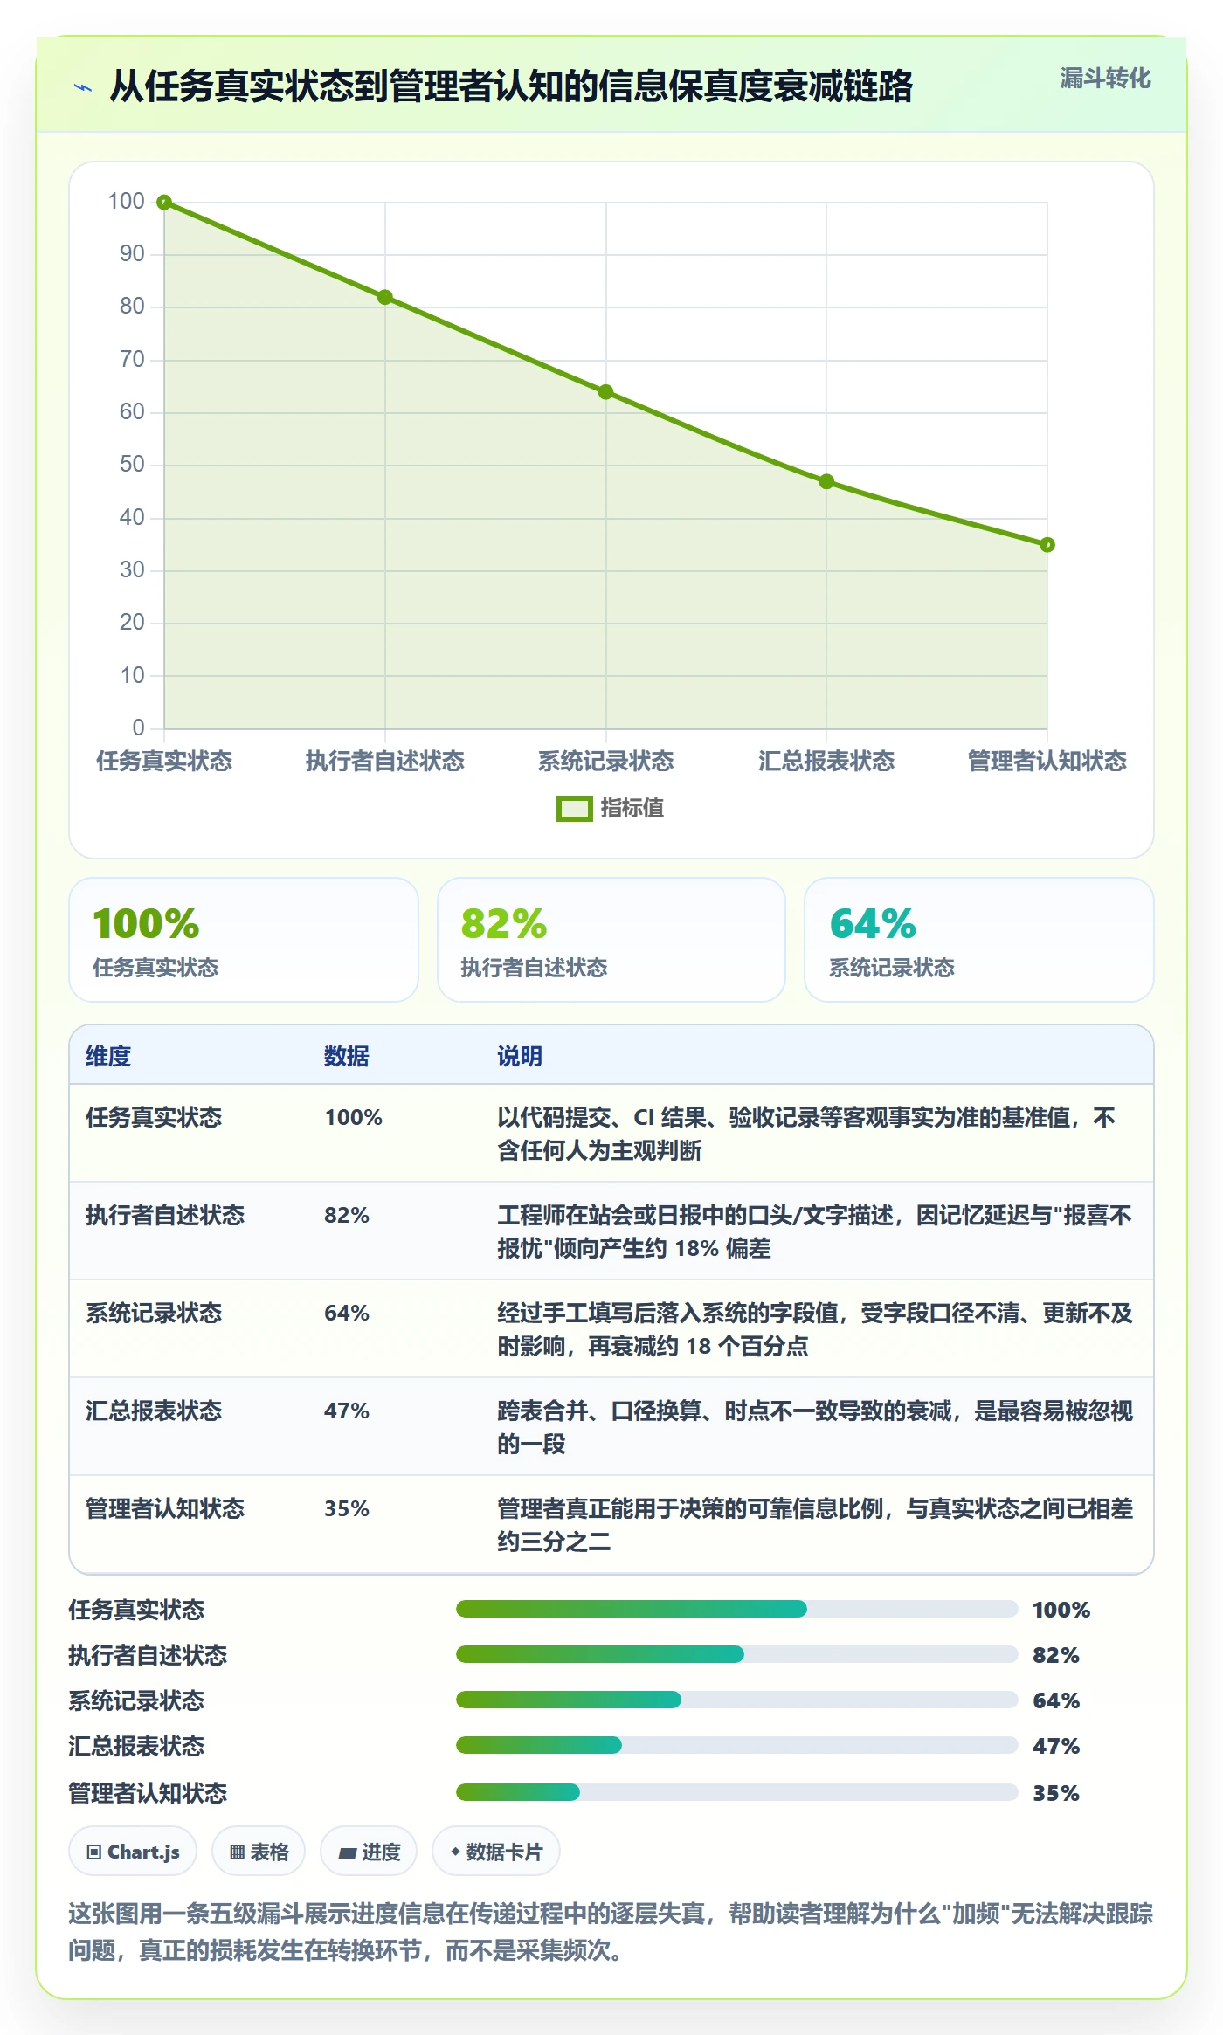Click the 82% value in the table
1223x2035 pixels.
tap(347, 1215)
